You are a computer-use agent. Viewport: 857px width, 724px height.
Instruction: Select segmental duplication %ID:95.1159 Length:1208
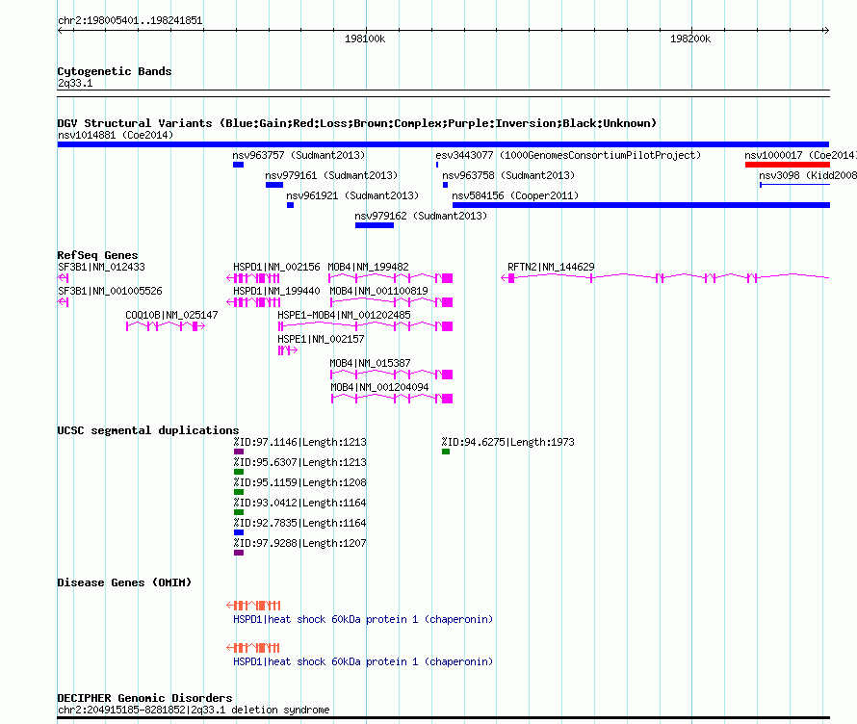(300, 482)
